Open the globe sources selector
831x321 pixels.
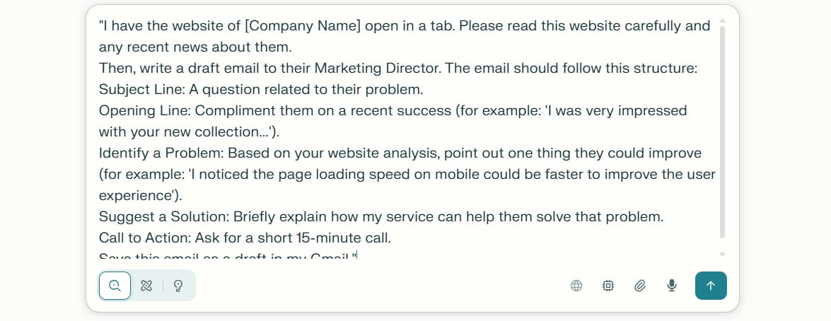(x=576, y=286)
